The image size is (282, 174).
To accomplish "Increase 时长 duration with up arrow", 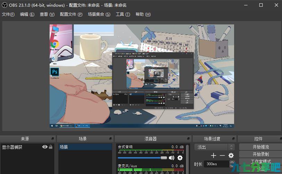I will 232,162.
